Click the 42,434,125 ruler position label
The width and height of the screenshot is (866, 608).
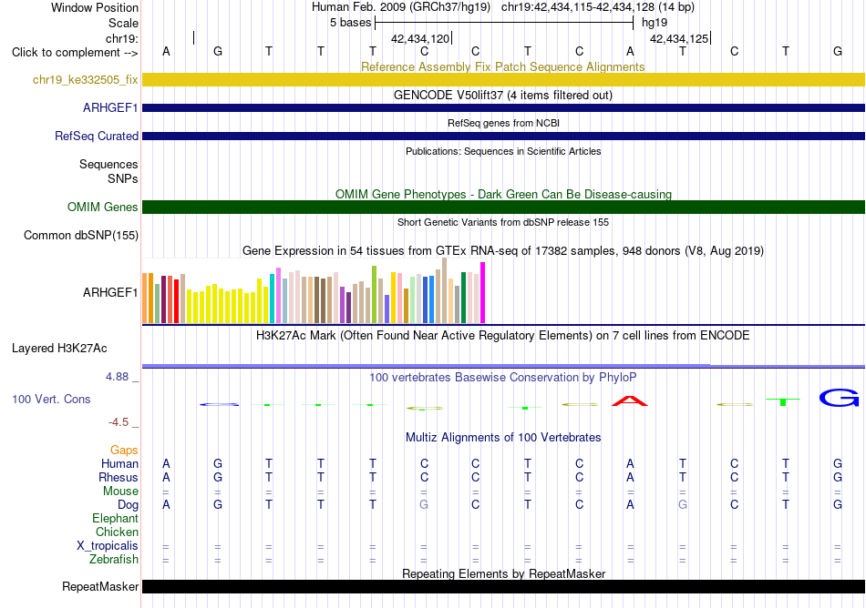pos(679,38)
